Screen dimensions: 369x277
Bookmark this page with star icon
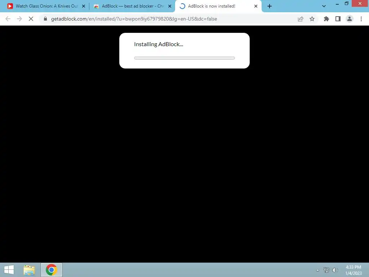[312, 19]
